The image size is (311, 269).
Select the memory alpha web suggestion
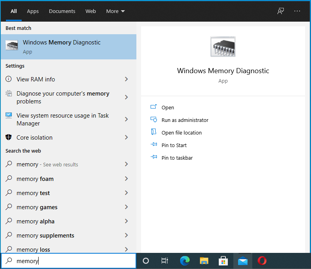(69, 221)
